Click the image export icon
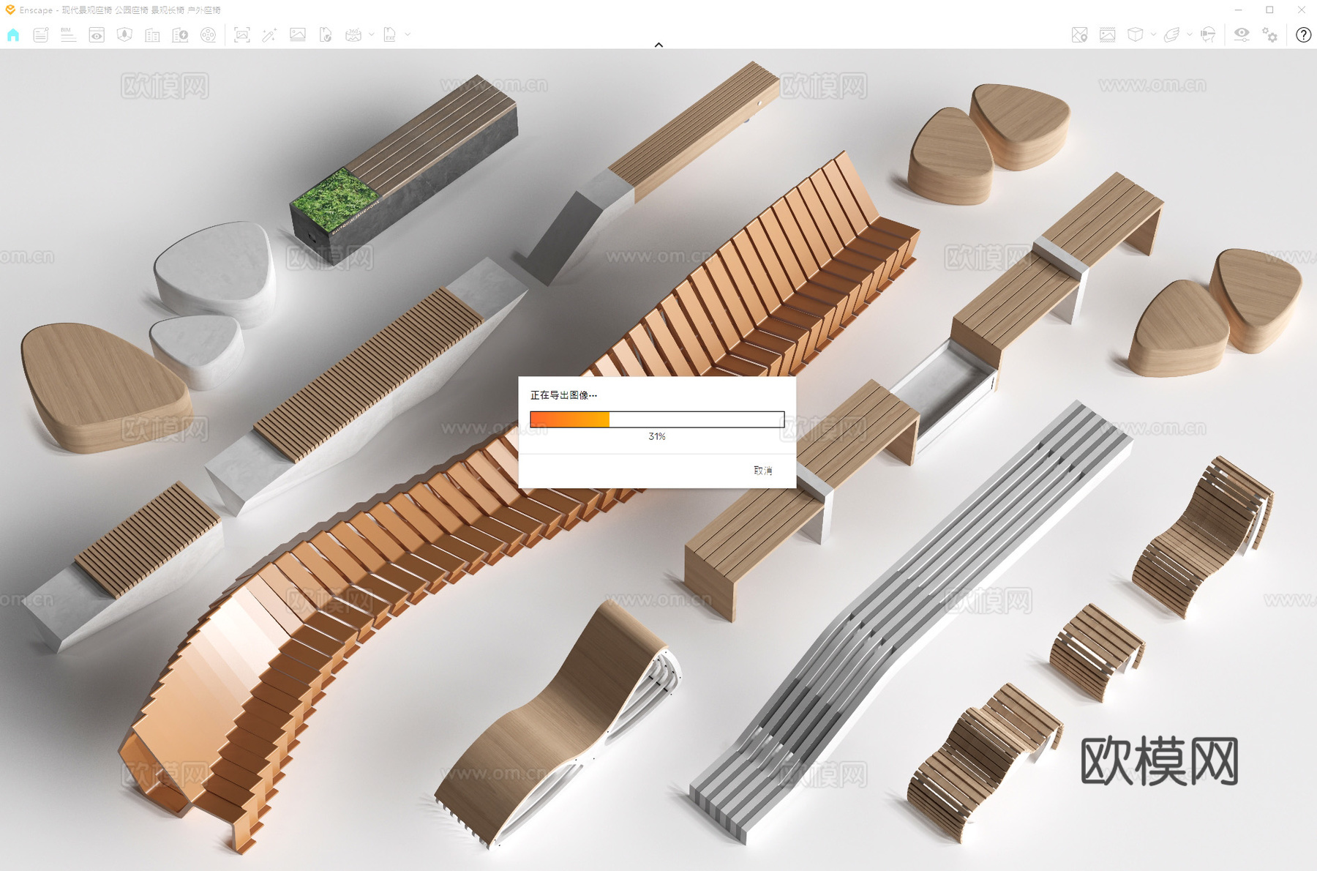1317x871 pixels. (298, 34)
